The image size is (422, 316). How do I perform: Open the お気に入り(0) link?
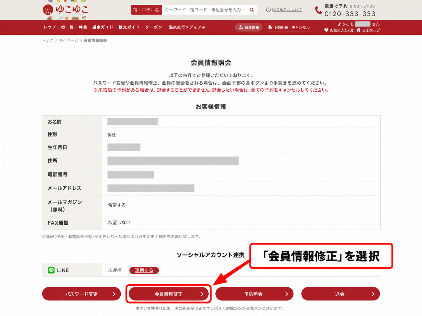coord(341,30)
